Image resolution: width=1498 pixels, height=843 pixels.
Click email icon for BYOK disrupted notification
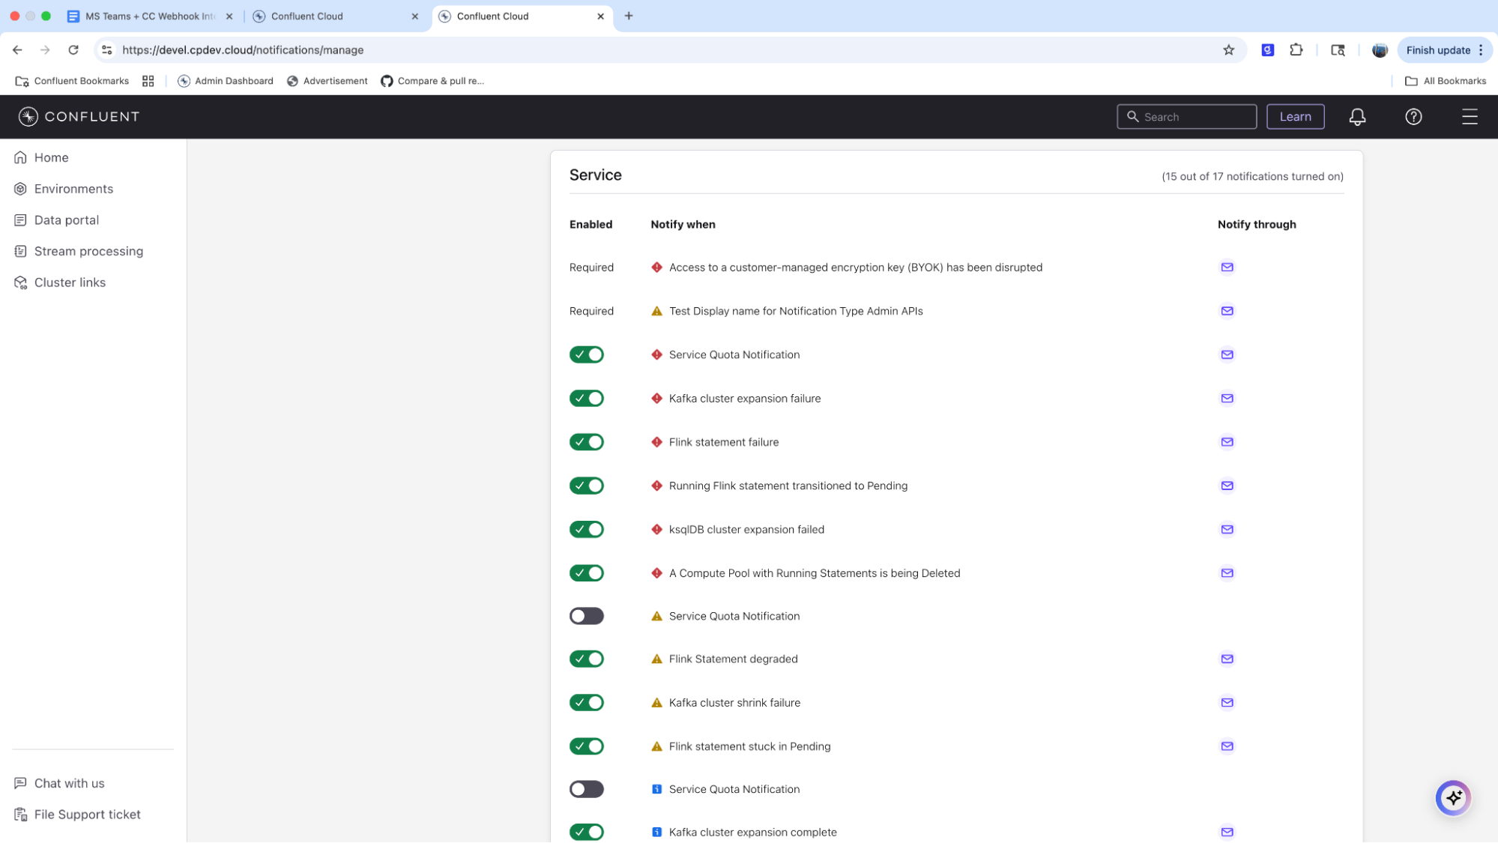pyautogui.click(x=1227, y=268)
